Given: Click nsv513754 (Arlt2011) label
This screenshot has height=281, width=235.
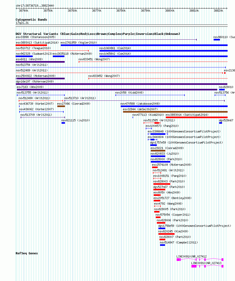Looking at the screenshot, I should tap(32, 65).
